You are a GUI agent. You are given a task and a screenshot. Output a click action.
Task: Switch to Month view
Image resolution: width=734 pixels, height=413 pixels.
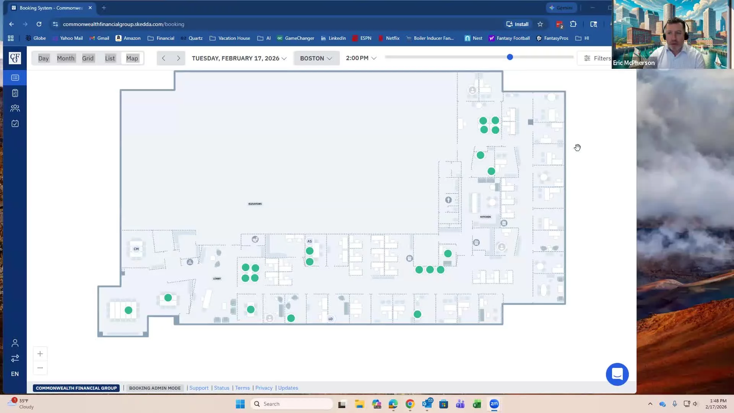(65, 58)
